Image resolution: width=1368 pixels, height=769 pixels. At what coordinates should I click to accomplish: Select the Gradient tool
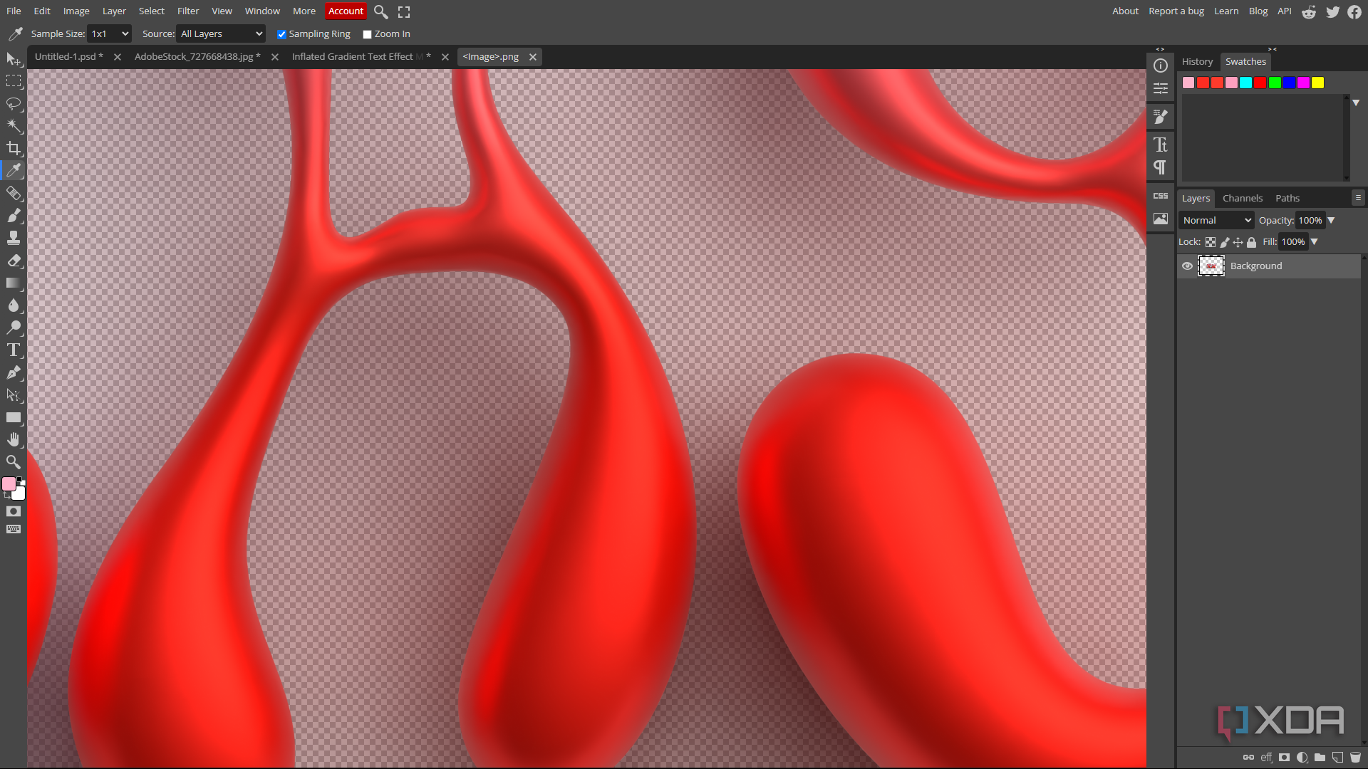tap(14, 283)
